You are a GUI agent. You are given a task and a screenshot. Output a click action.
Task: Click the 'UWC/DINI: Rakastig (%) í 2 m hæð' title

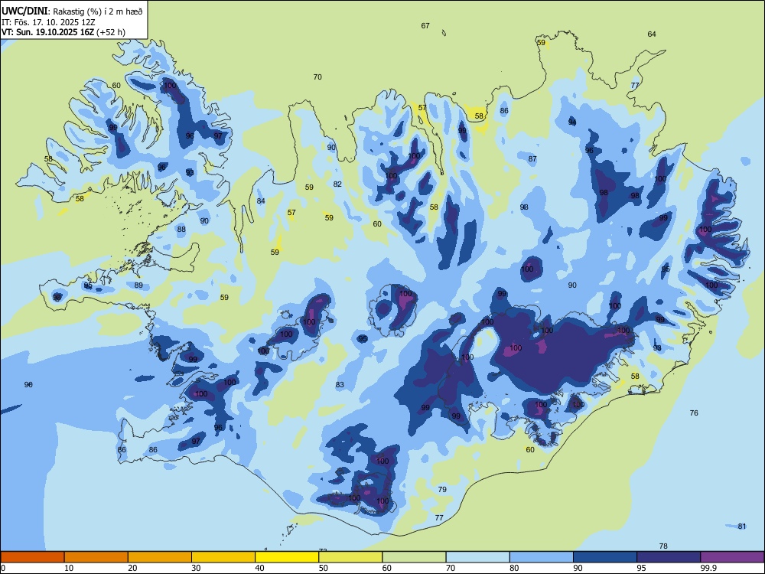pos(72,11)
